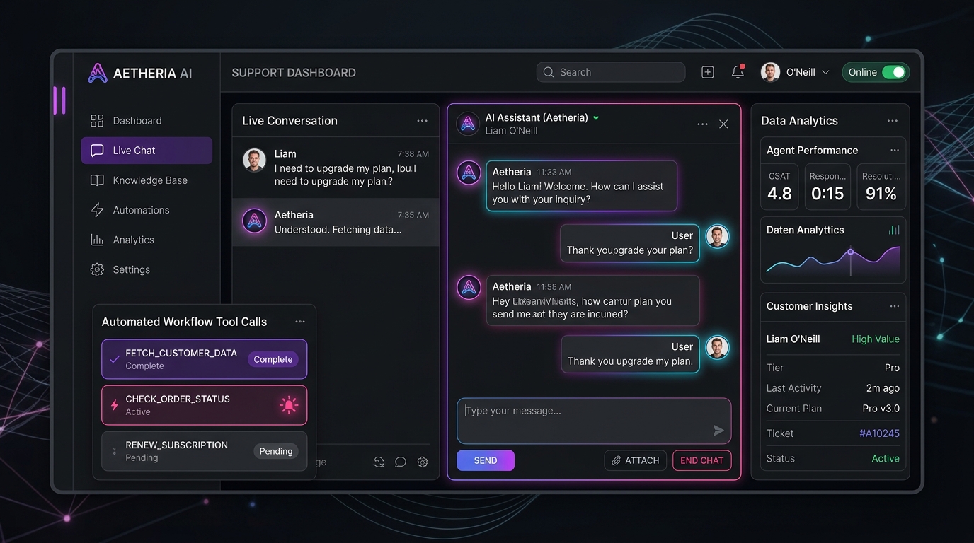974x543 pixels.
Task: Click chat bubble icon below conversation list
Action: pyautogui.click(x=401, y=462)
